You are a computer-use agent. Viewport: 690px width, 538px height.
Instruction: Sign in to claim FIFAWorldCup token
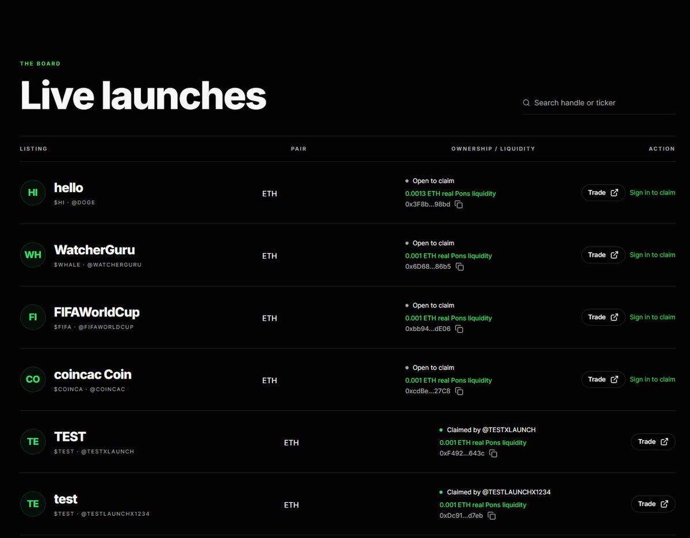pyautogui.click(x=653, y=317)
